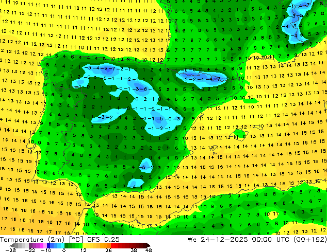Select the bright magenta legend swatch
The width and height of the screenshot is (327, 252).
coord(41,245)
